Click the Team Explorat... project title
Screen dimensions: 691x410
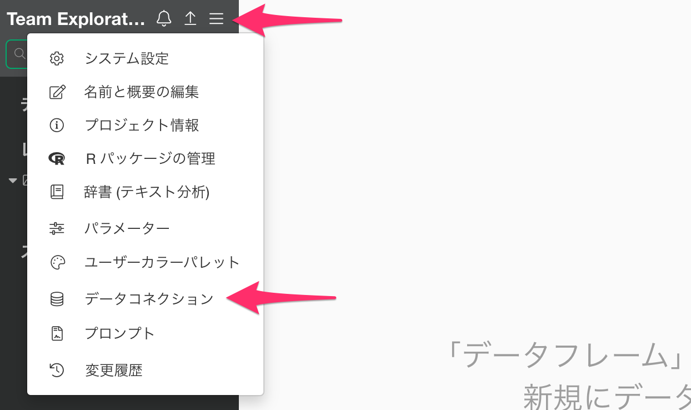click(x=76, y=19)
